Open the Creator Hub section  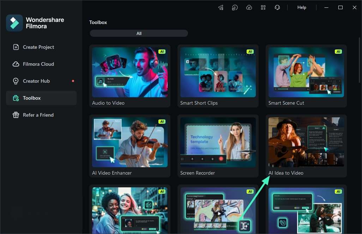(x=41, y=81)
